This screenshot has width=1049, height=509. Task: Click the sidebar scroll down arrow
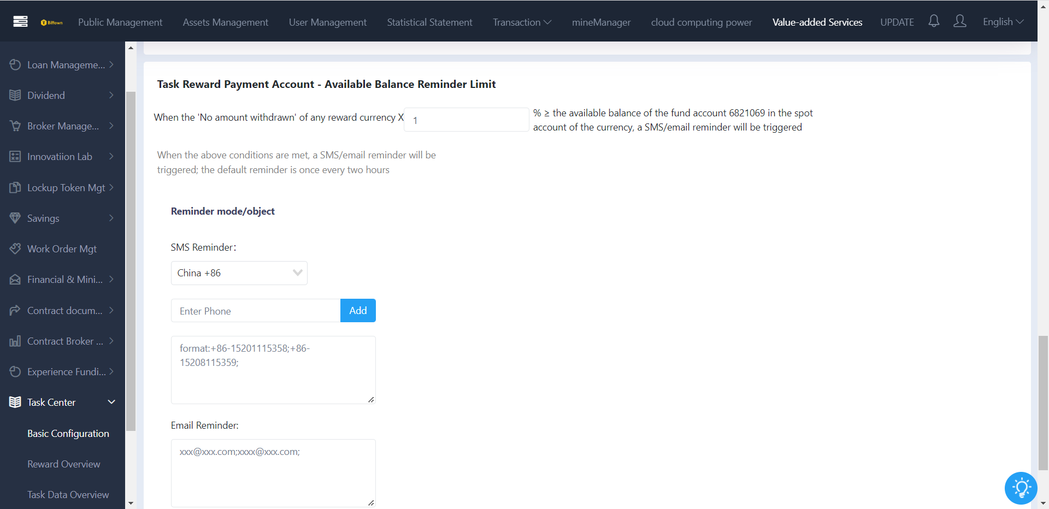click(x=131, y=503)
